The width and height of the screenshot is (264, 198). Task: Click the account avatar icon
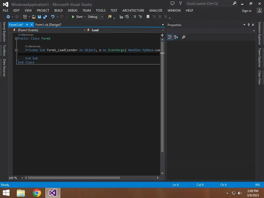(x=259, y=11)
